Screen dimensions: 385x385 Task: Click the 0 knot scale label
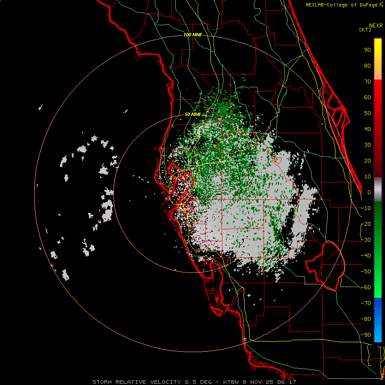pyautogui.click(x=369, y=192)
